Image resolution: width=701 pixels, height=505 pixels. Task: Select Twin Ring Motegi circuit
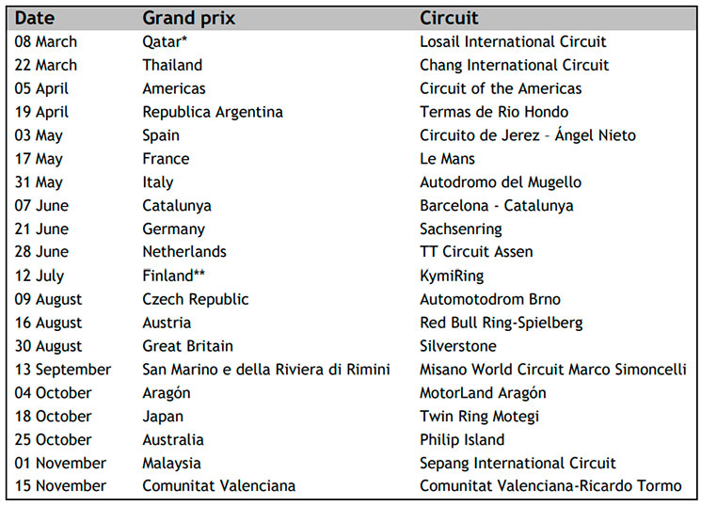pos(479,416)
